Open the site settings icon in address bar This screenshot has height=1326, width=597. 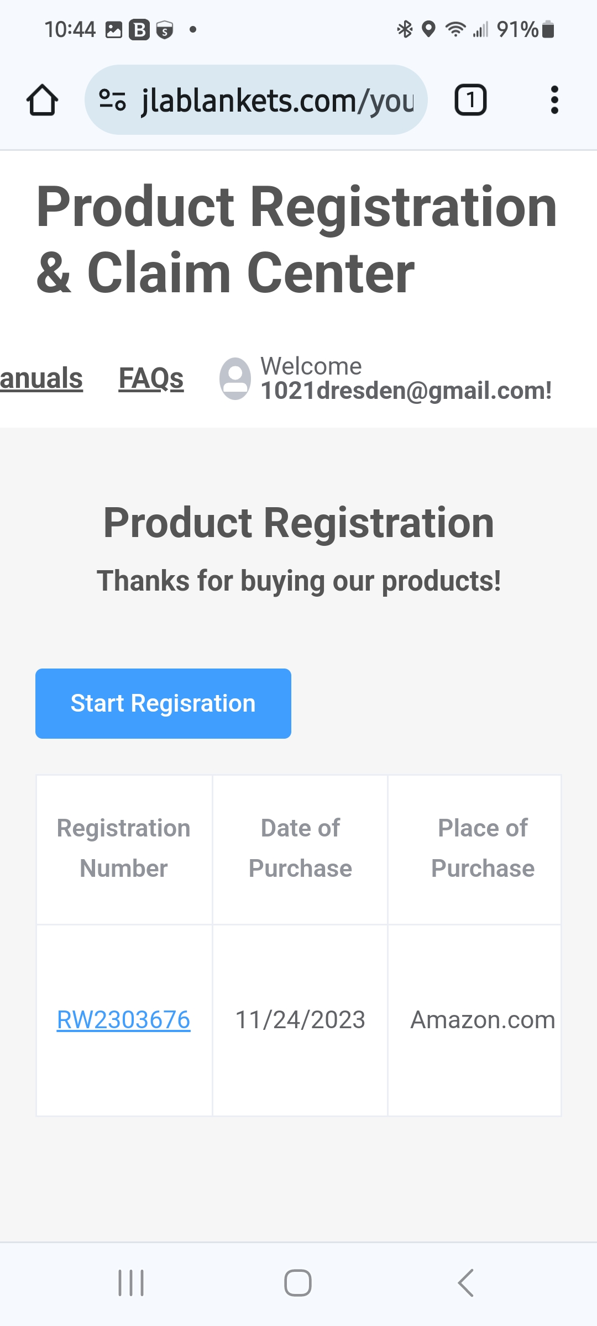[x=112, y=100]
